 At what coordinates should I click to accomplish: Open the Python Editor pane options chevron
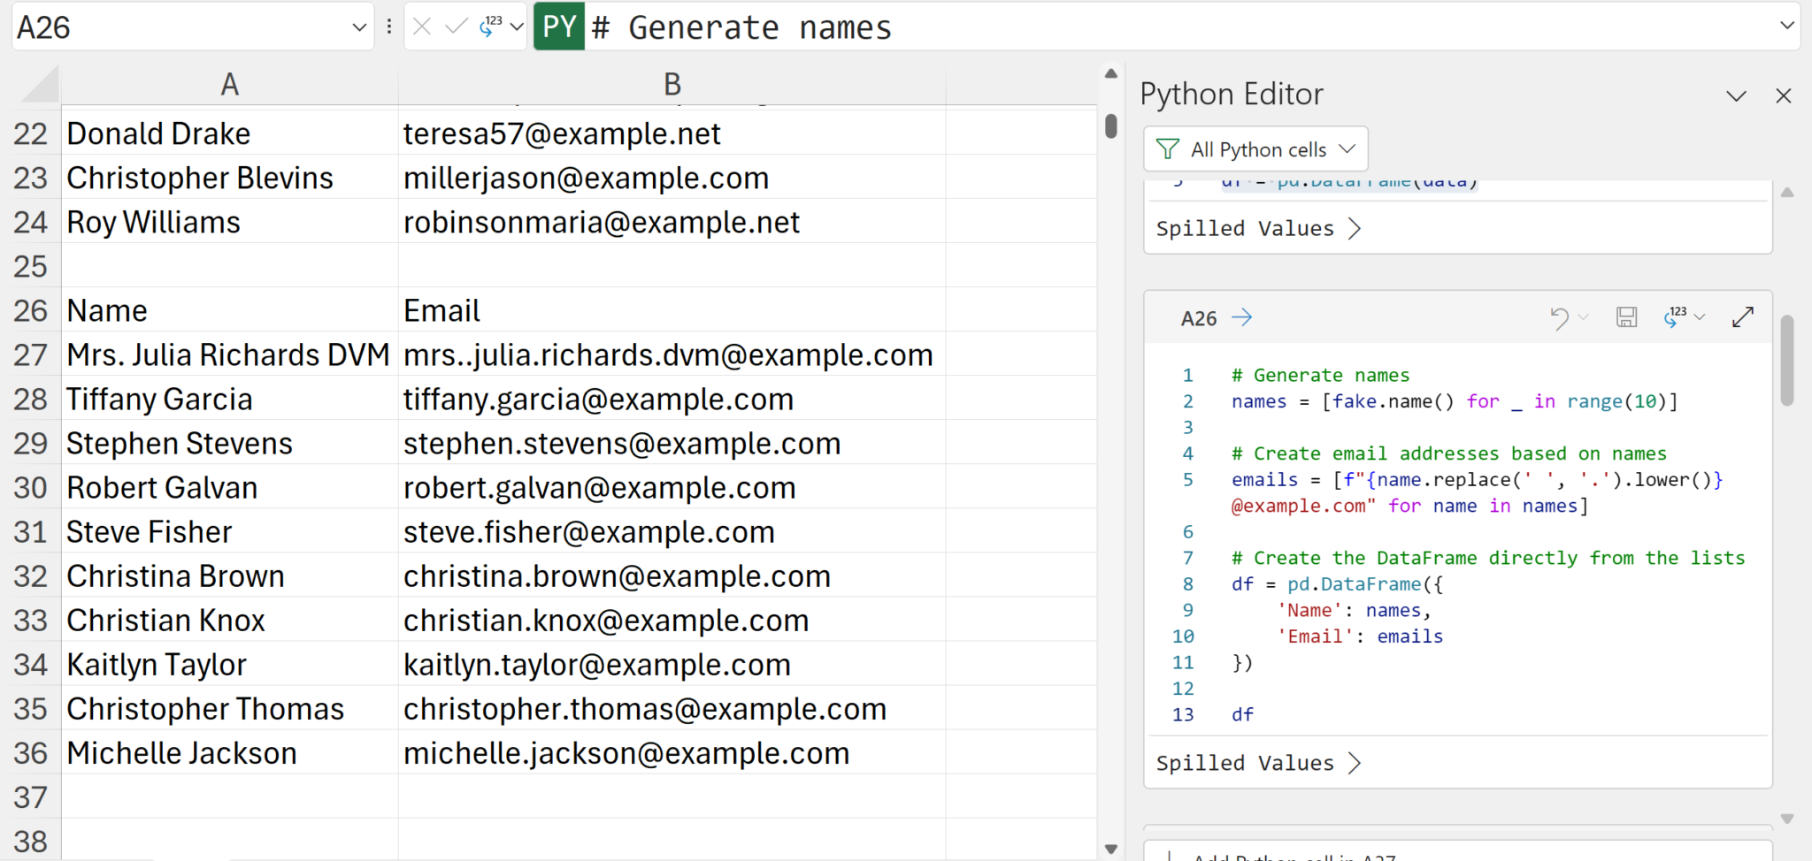(x=1736, y=95)
